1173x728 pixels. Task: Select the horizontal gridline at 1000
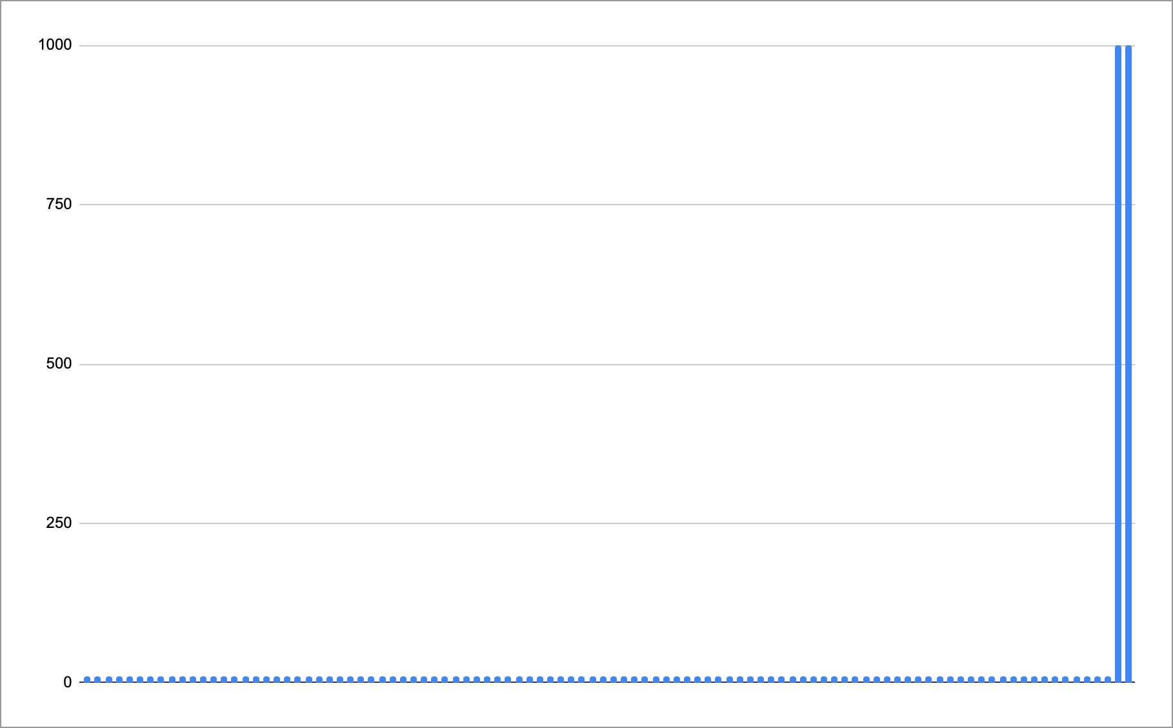[x=581, y=46]
